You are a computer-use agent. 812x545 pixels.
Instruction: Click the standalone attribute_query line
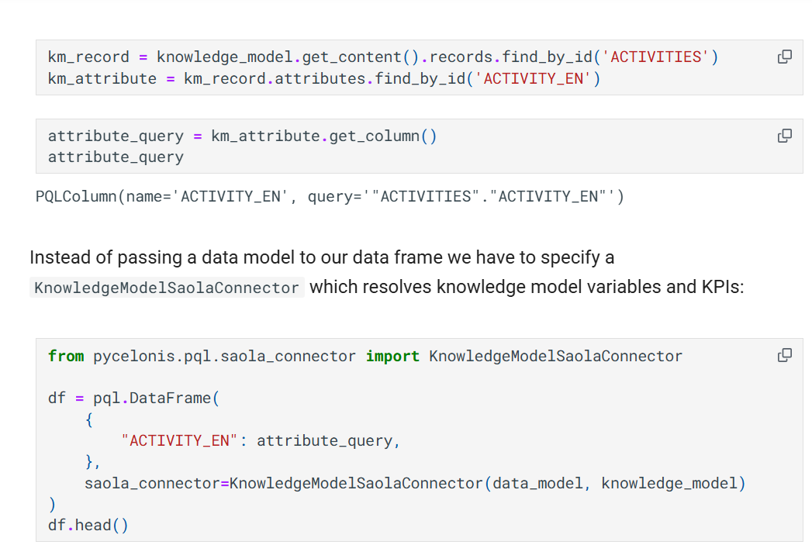116,157
